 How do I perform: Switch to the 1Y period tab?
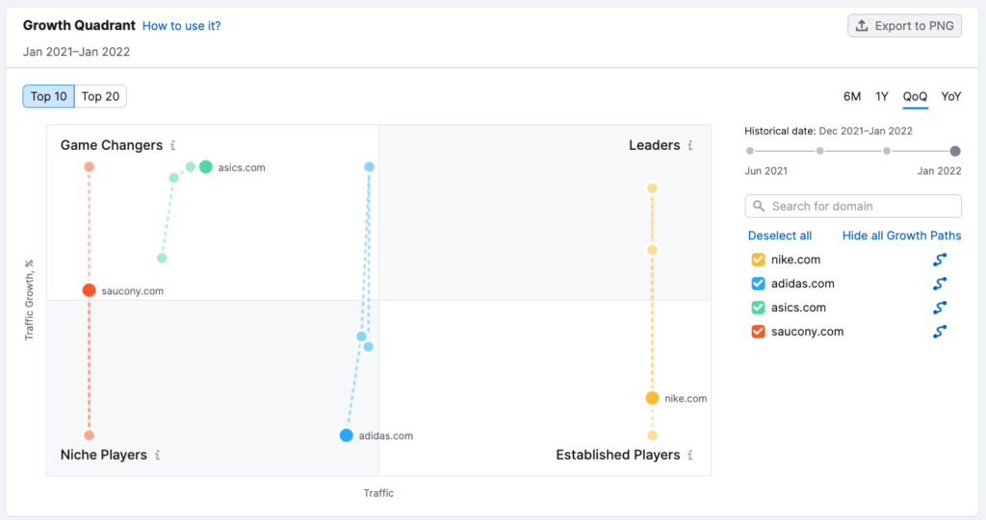tap(882, 96)
